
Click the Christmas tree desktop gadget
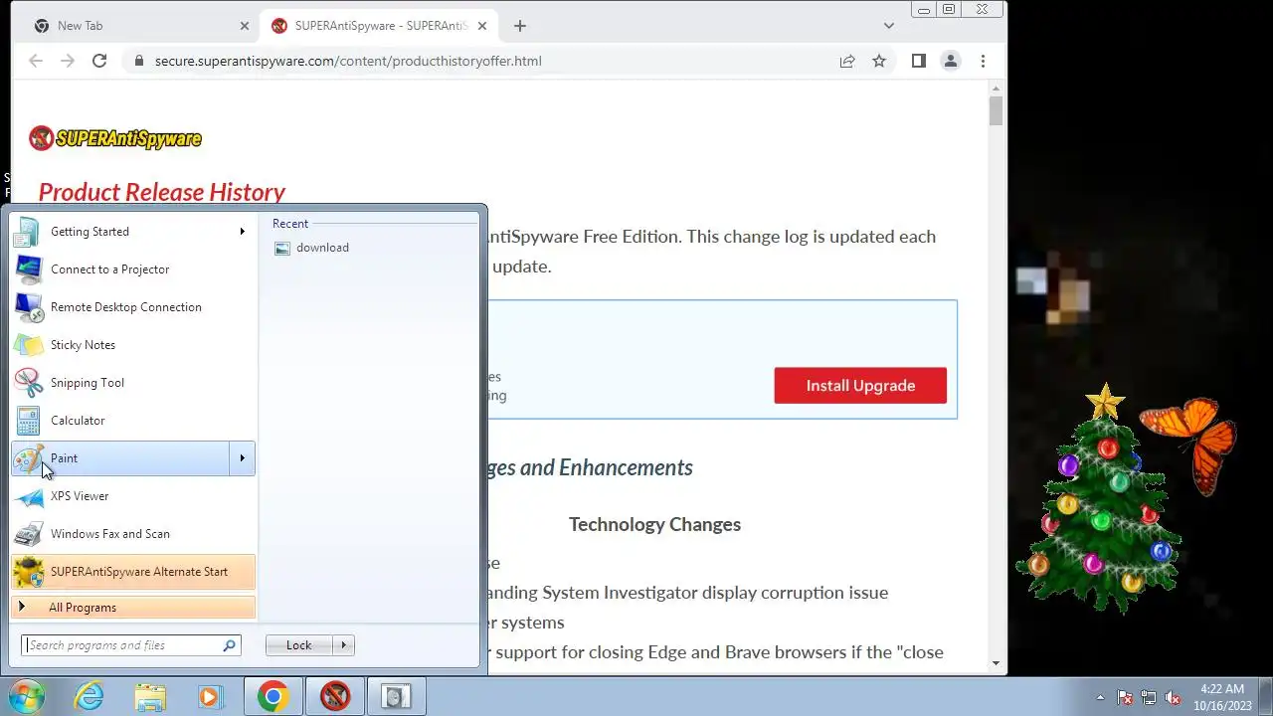1103,500
